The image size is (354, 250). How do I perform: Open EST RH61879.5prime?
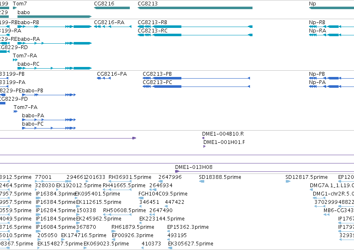click(114, 231)
